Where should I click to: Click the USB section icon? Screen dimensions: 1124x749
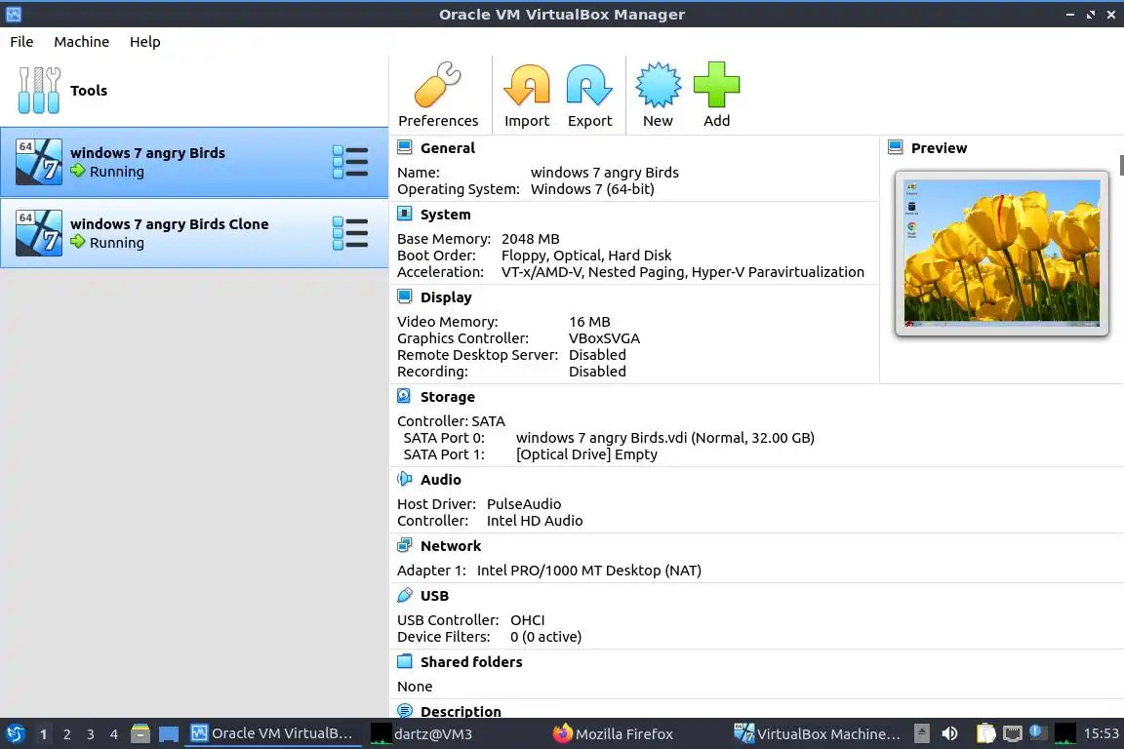point(405,595)
